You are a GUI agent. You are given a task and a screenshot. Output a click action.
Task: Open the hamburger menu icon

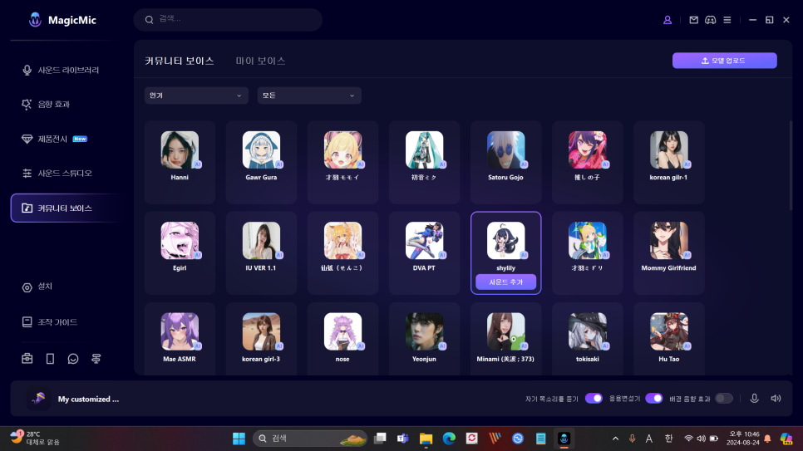(x=727, y=20)
